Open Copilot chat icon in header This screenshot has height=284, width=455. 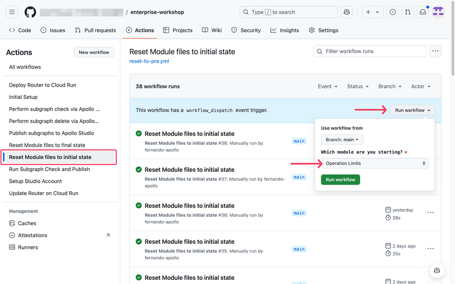point(346,12)
